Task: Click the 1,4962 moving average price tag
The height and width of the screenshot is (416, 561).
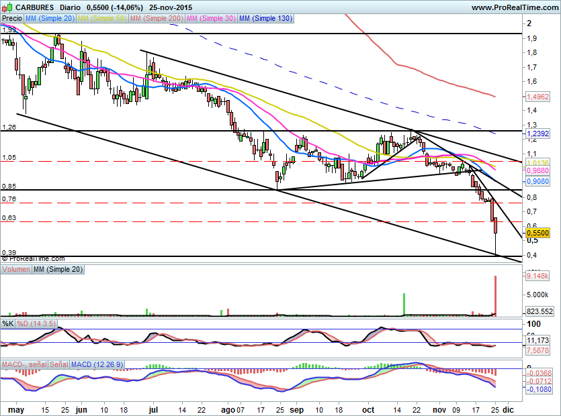Action: coord(538,97)
